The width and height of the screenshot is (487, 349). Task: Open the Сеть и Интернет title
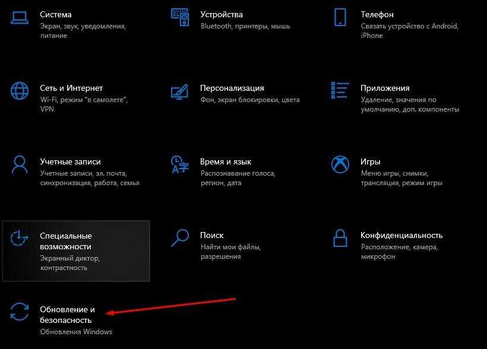click(x=71, y=88)
